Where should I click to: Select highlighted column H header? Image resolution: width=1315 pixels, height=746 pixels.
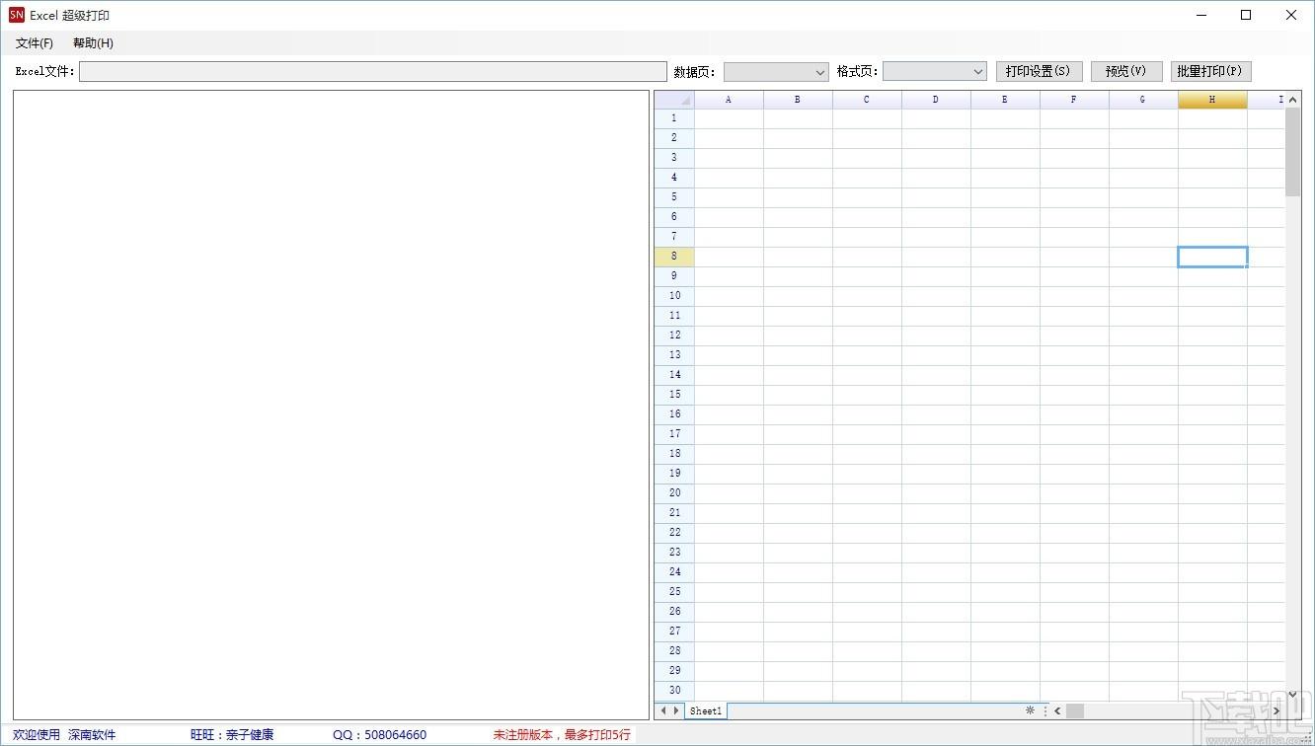click(x=1212, y=100)
